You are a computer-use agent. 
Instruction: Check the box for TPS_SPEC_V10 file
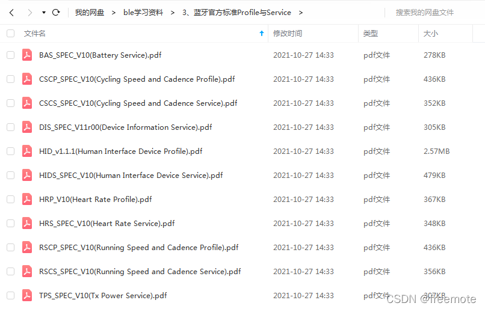(x=10, y=296)
